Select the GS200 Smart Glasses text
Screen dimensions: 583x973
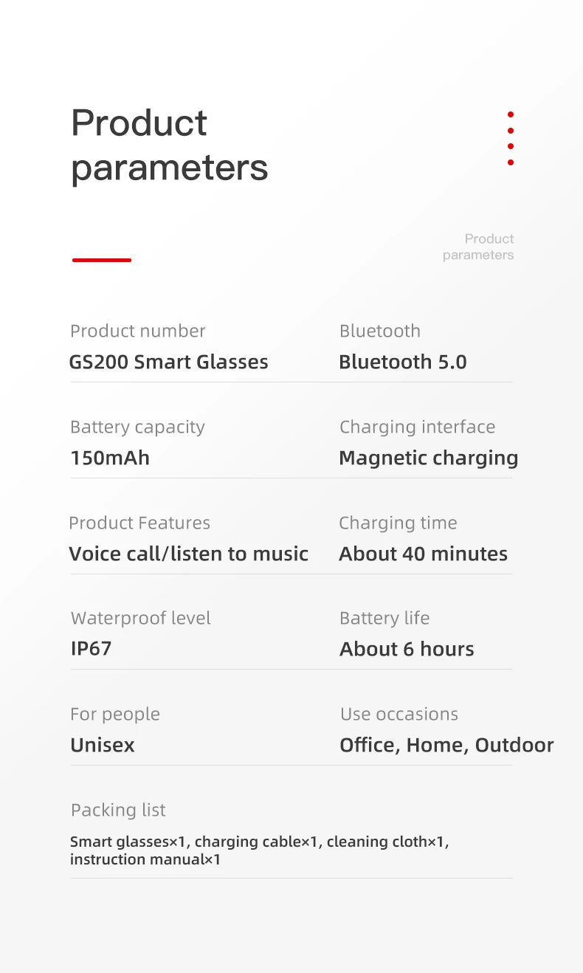(168, 362)
